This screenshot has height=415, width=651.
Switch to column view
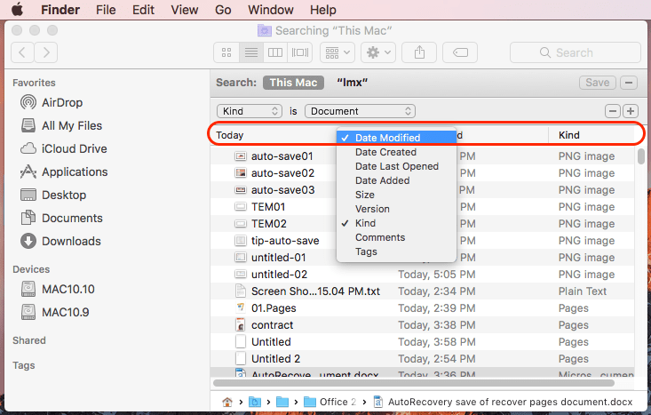point(274,52)
